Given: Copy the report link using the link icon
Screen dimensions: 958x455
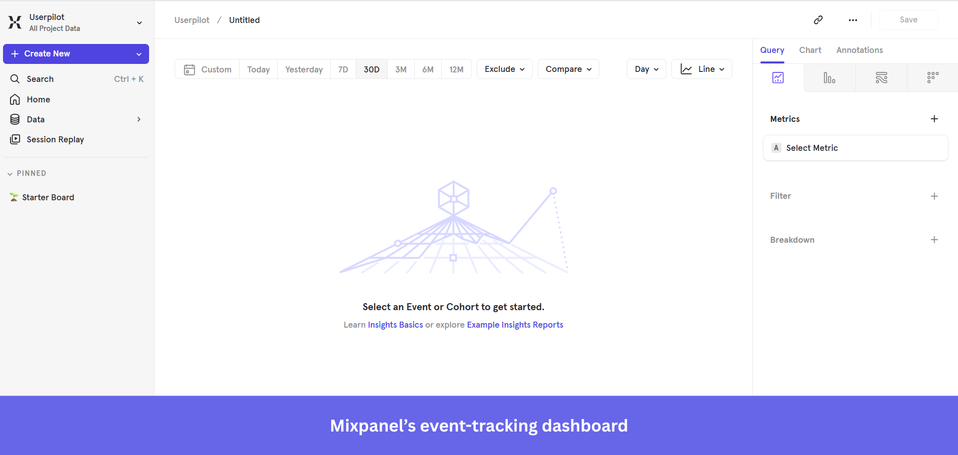Looking at the screenshot, I should [818, 20].
